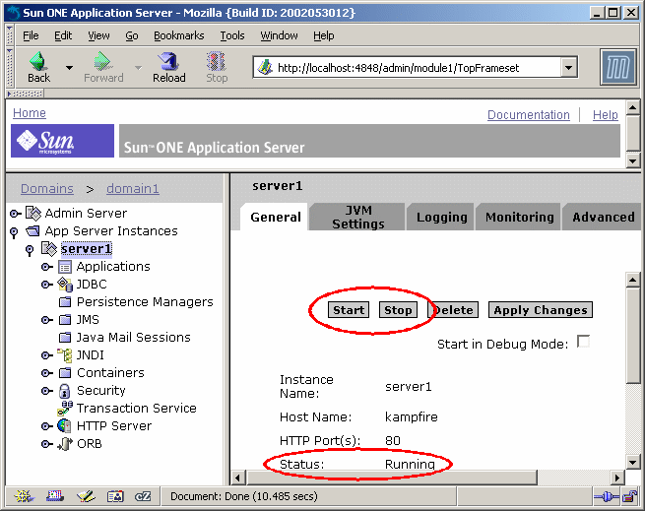Click the Mozilla throbber logo icon

point(618,68)
